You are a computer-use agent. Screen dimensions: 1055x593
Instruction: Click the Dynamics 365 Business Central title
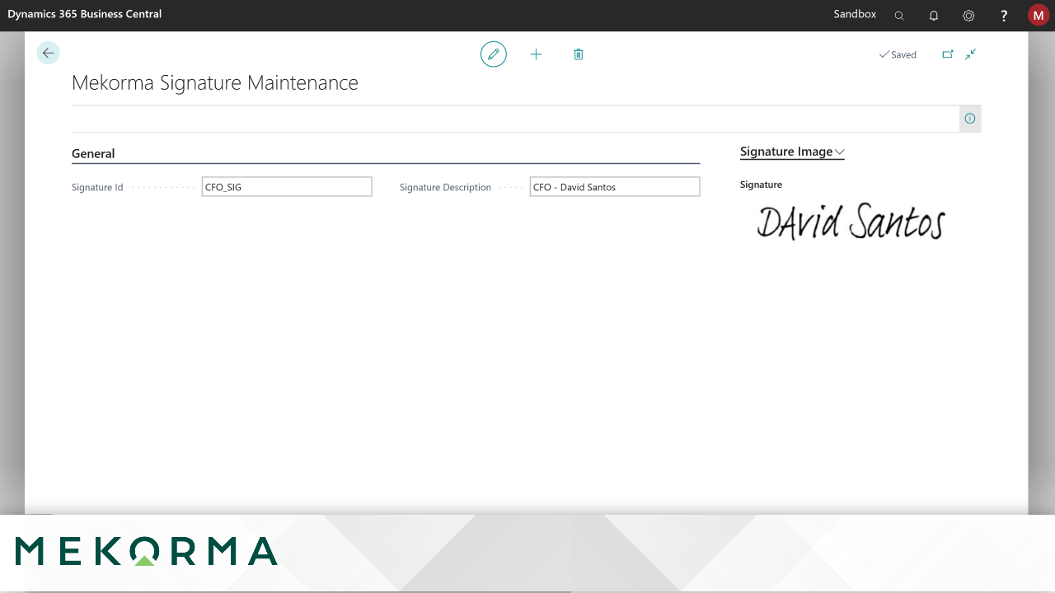click(85, 14)
